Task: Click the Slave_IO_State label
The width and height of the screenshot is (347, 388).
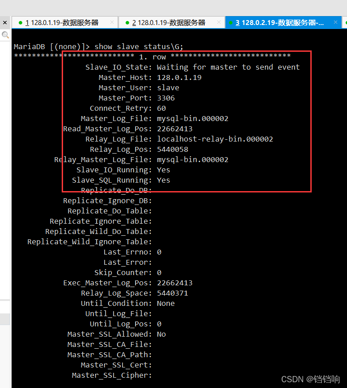Action: click(118, 67)
